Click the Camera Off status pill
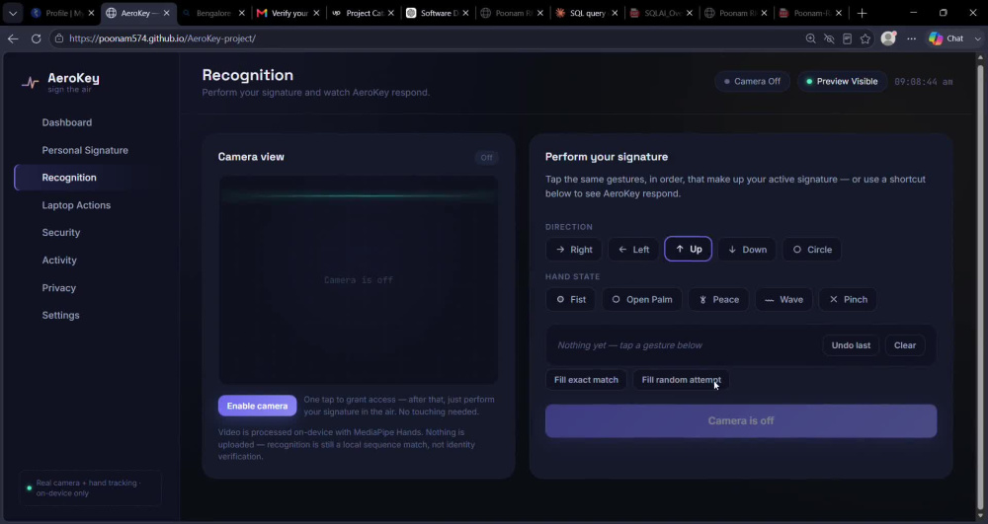Viewport: 988px width, 524px height. pyautogui.click(x=752, y=81)
